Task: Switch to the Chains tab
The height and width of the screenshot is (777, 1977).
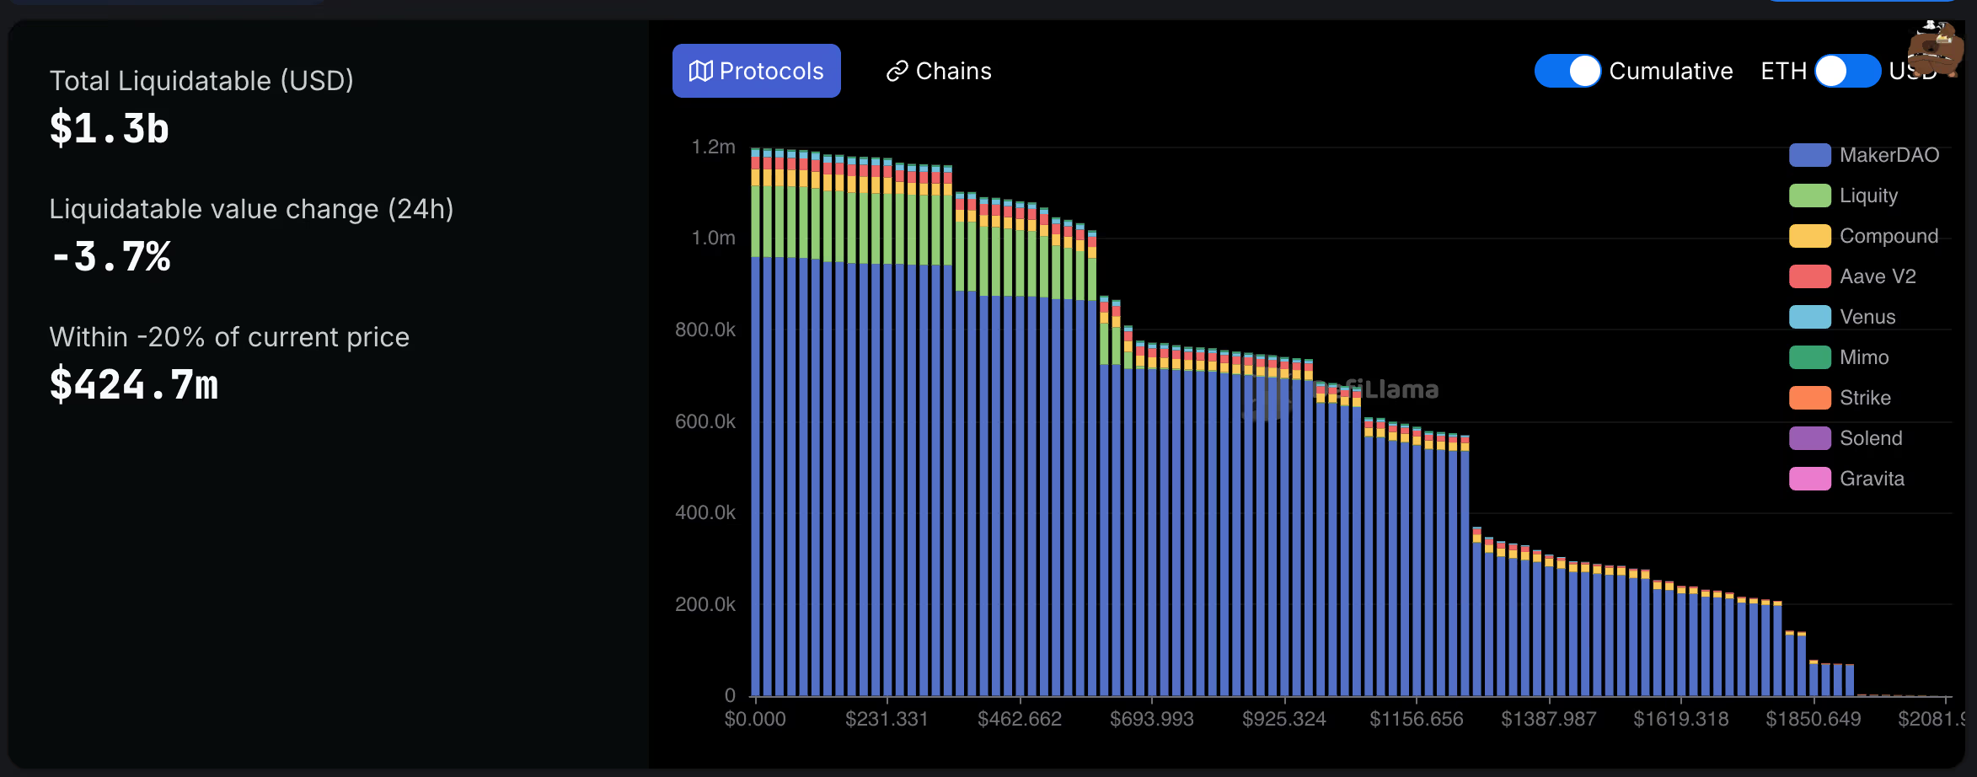Action: (x=939, y=71)
